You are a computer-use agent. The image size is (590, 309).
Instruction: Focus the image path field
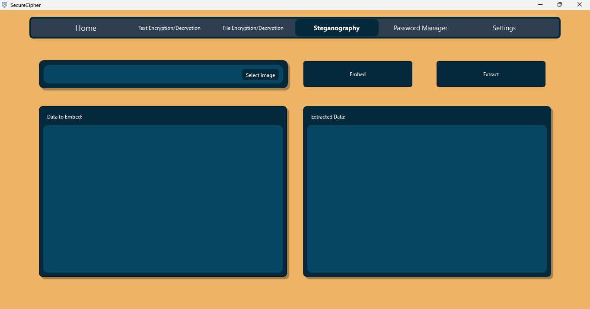point(143,75)
